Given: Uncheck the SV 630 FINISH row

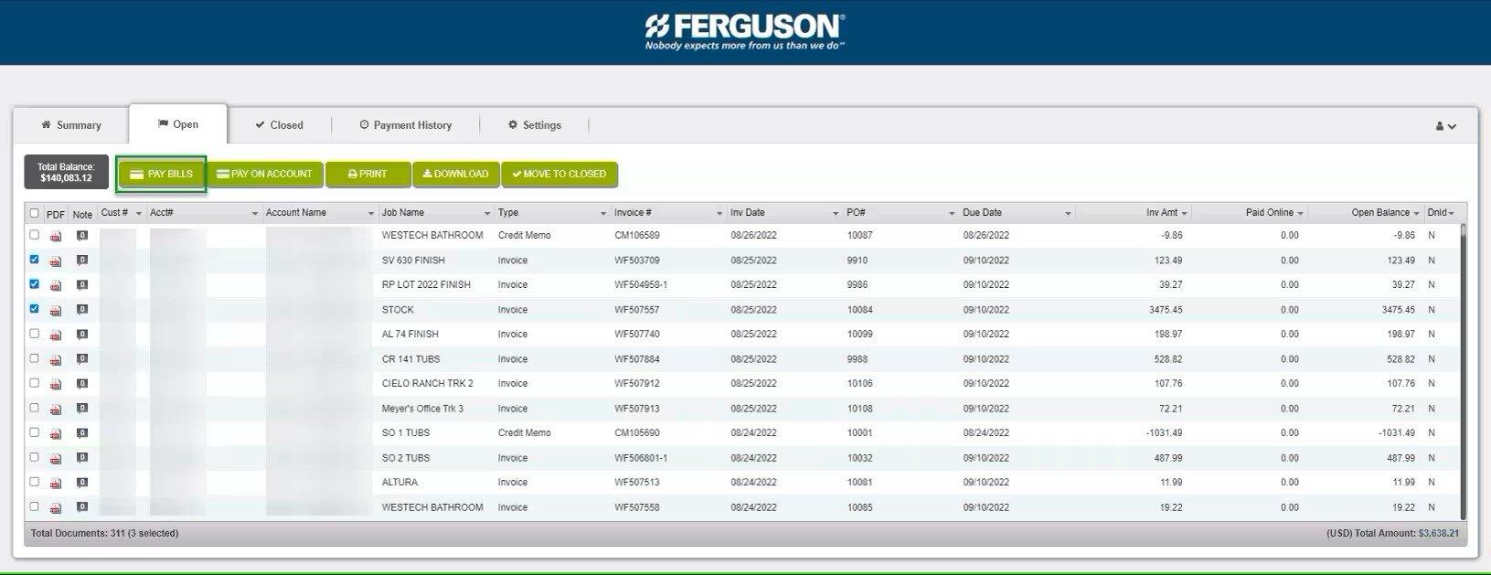Looking at the screenshot, I should (34, 260).
